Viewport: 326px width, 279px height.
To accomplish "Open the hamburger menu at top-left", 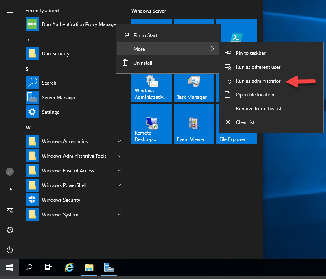I will tap(9, 11).
